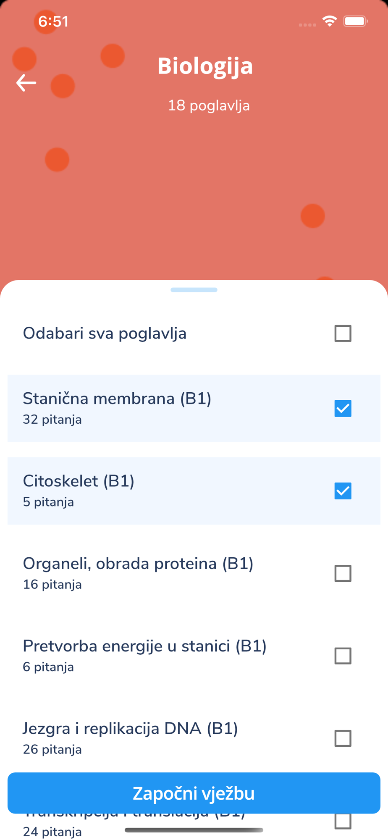Tap the sheet drag handle
Screen dimensions: 388x840
coord(194,290)
